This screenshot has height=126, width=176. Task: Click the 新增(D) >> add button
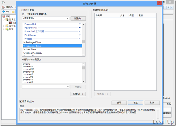pyautogui.click(x=78, y=94)
